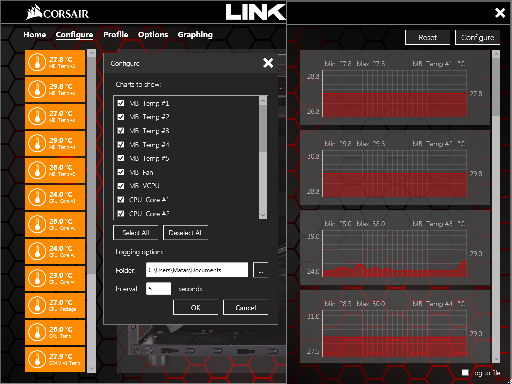512x384 pixels.
Task: Click the MB Temp #2 graph plot
Action: coord(395,173)
